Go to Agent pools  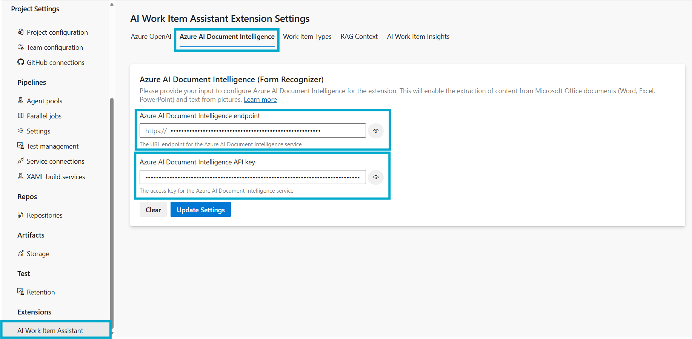pyautogui.click(x=45, y=101)
